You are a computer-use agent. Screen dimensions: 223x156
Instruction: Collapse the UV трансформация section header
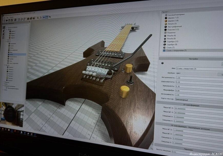(190, 105)
